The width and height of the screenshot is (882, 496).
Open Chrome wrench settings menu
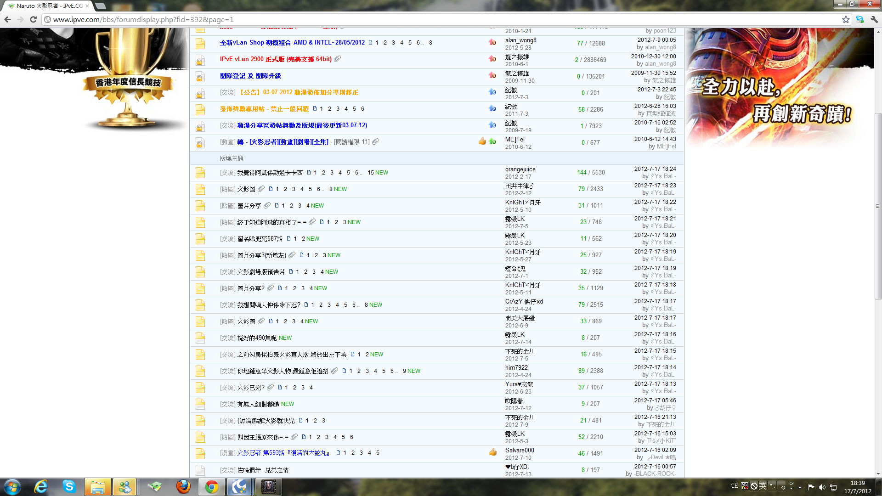click(874, 19)
